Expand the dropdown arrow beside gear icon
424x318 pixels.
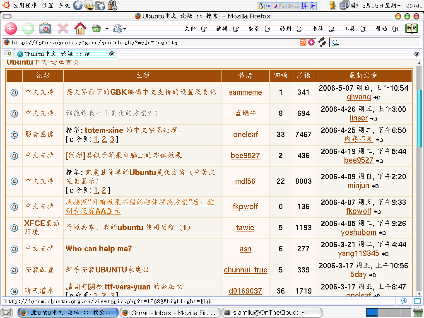(x=125, y=29)
